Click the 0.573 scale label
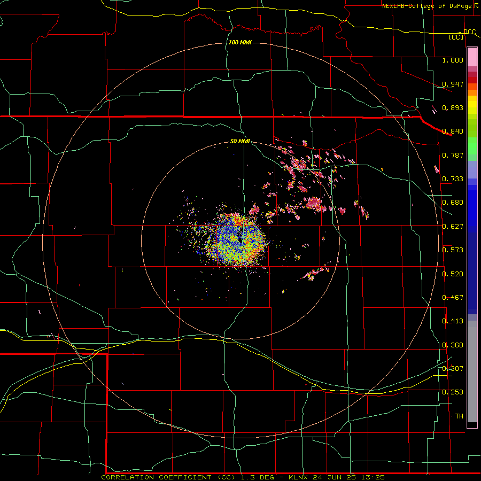 [x=453, y=250]
